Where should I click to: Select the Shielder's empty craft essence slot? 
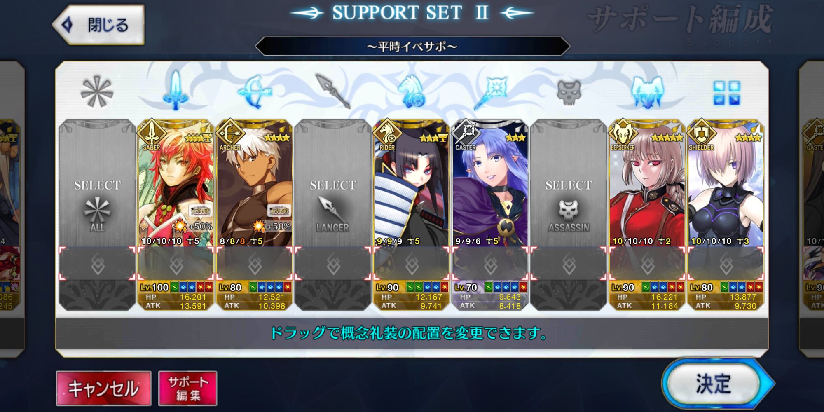point(726,264)
